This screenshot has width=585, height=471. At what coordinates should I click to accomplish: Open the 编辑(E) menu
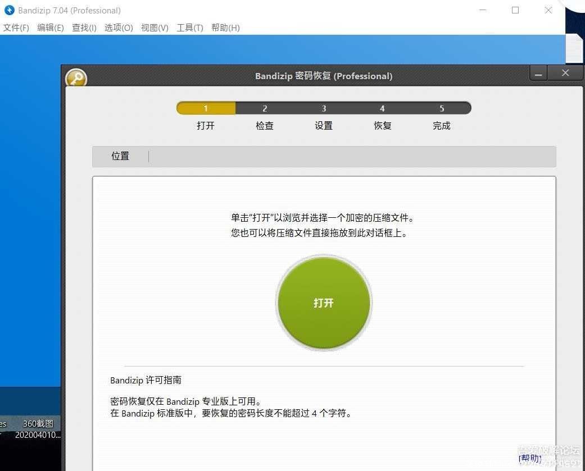(51, 28)
